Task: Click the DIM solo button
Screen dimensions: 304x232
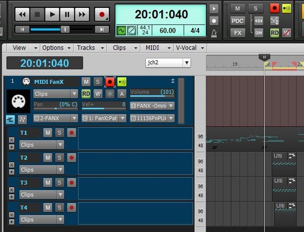Action: pyautogui.click(x=258, y=33)
